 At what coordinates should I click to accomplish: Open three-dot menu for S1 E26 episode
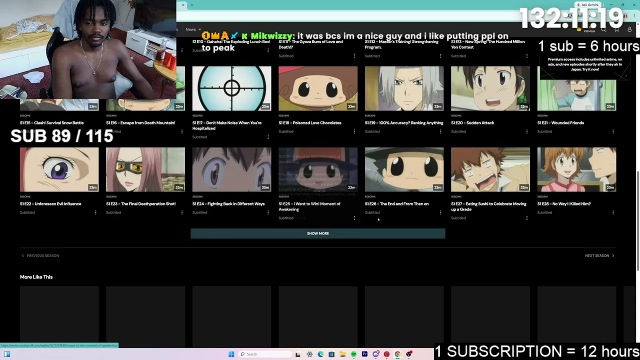point(440,212)
